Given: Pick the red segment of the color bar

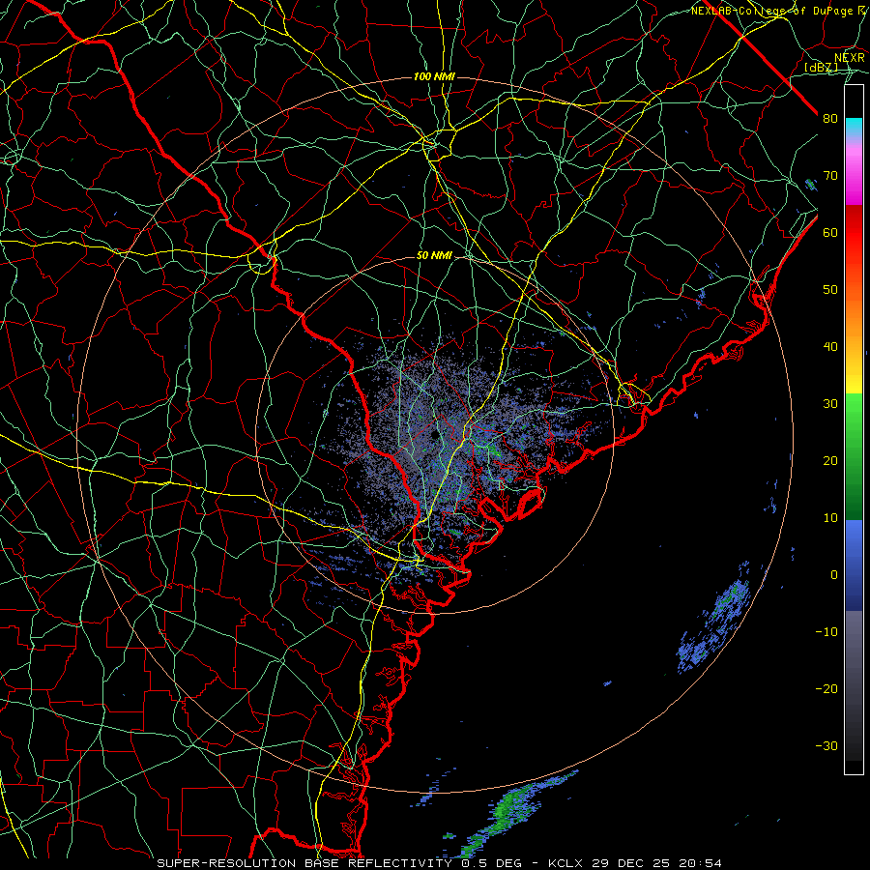Looking at the screenshot, I should pyautogui.click(x=854, y=234).
